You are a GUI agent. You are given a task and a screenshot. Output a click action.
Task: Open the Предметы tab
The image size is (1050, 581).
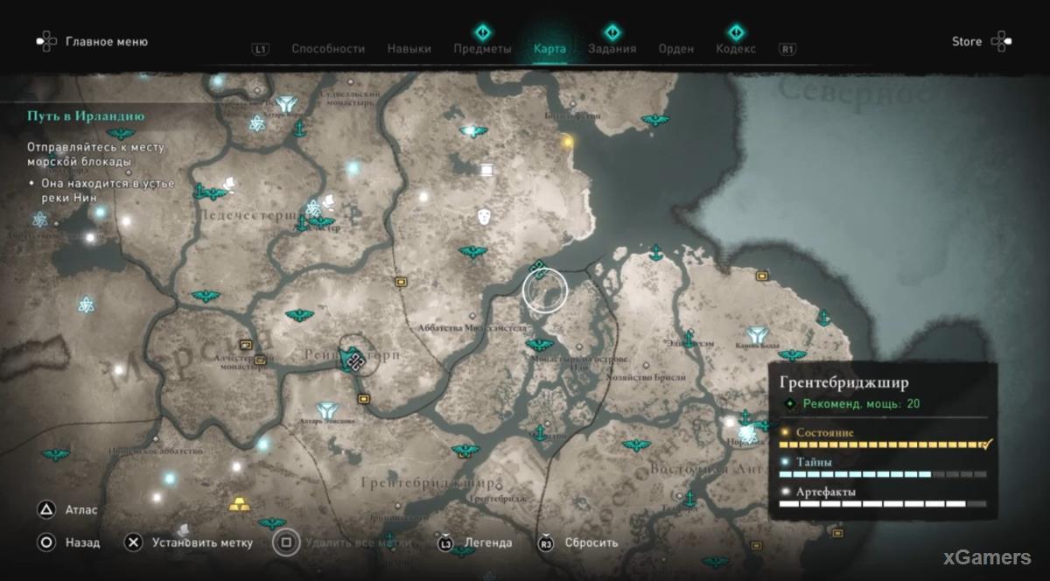[x=482, y=49]
